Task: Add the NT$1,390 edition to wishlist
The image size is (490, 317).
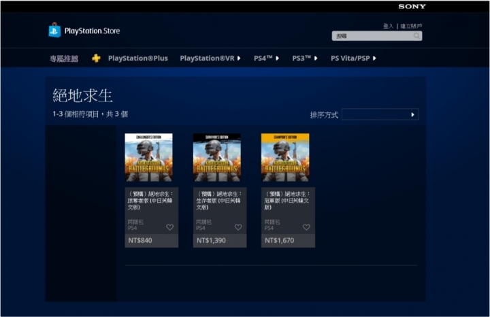Action: pyautogui.click(x=238, y=227)
